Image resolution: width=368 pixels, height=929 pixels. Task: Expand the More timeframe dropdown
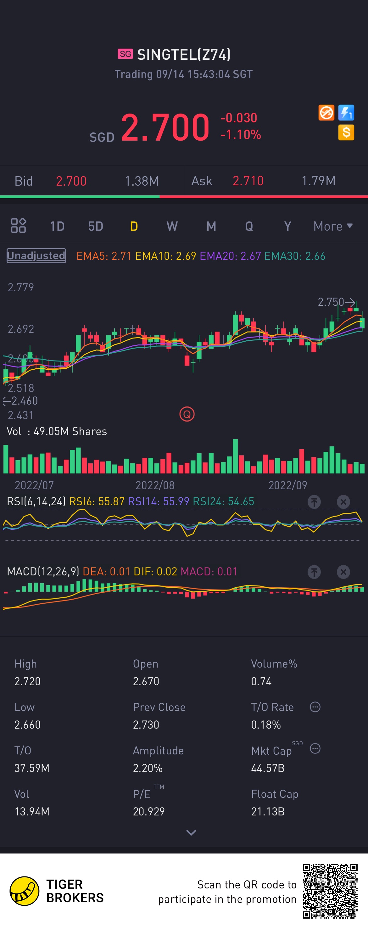point(333,226)
